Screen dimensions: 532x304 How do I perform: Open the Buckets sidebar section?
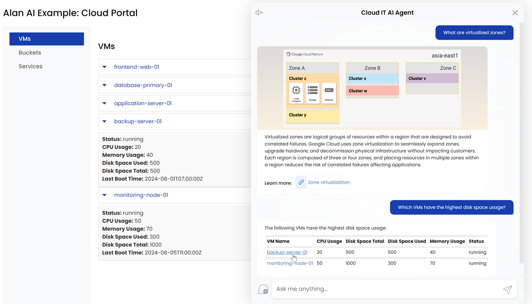tap(30, 53)
